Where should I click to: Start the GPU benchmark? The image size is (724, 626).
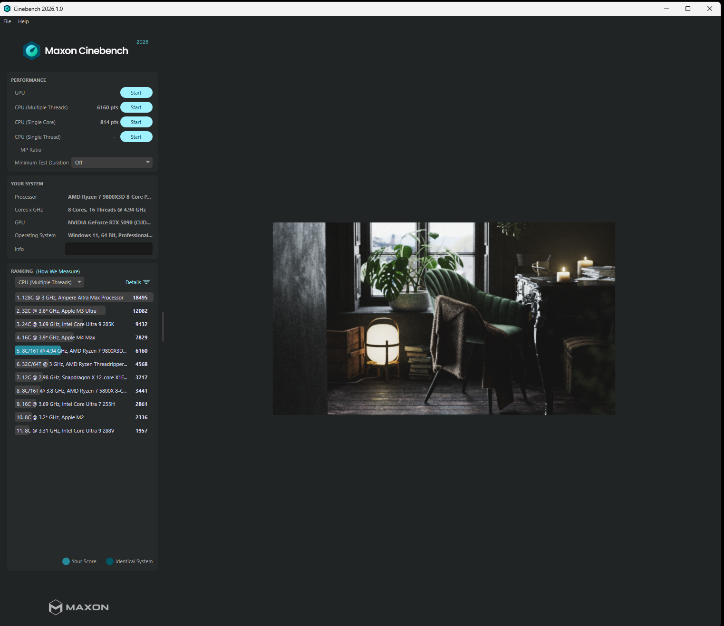pyautogui.click(x=136, y=93)
